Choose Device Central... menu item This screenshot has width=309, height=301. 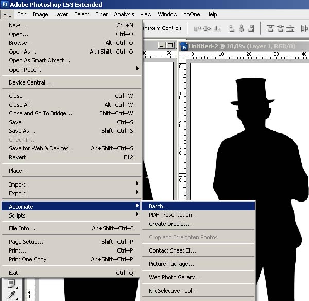(72, 82)
